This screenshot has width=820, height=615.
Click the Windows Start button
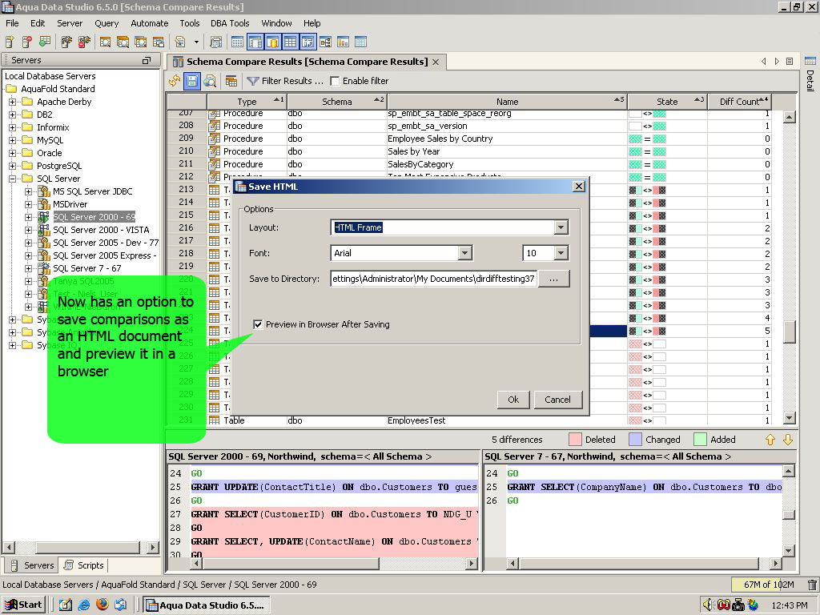tap(24, 605)
